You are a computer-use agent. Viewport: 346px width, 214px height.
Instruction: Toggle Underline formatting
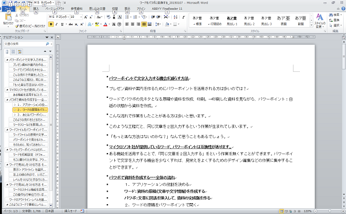[62, 24]
